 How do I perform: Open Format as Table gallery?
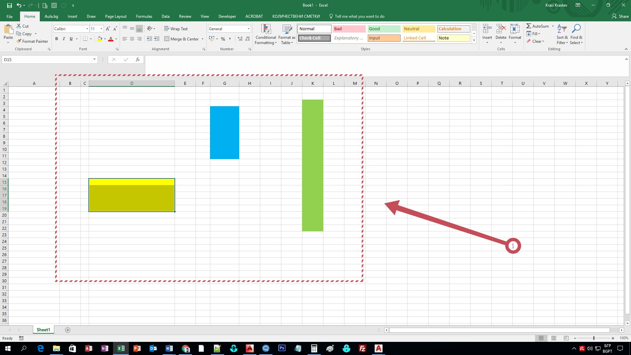pyautogui.click(x=287, y=34)
